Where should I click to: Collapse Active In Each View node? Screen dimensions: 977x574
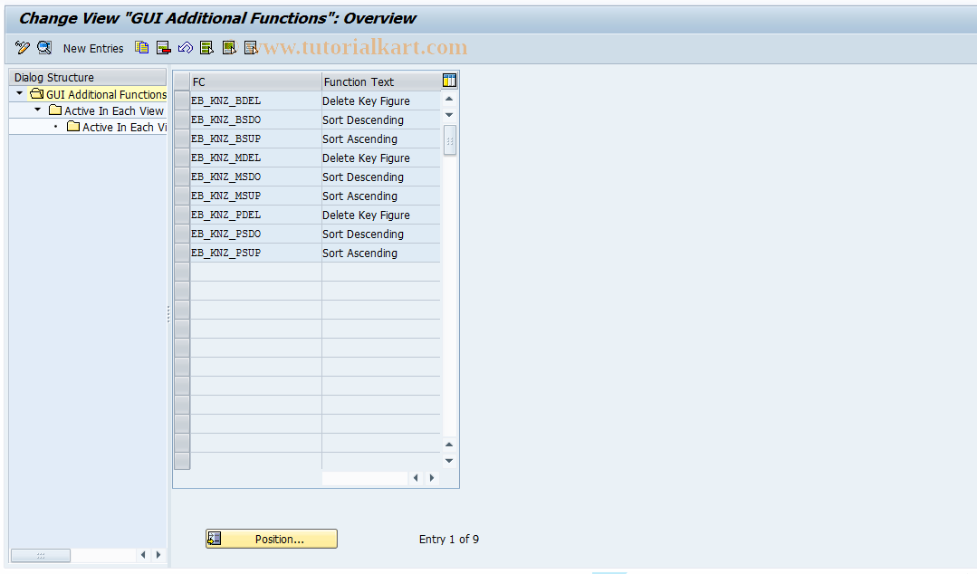(37, 110)
